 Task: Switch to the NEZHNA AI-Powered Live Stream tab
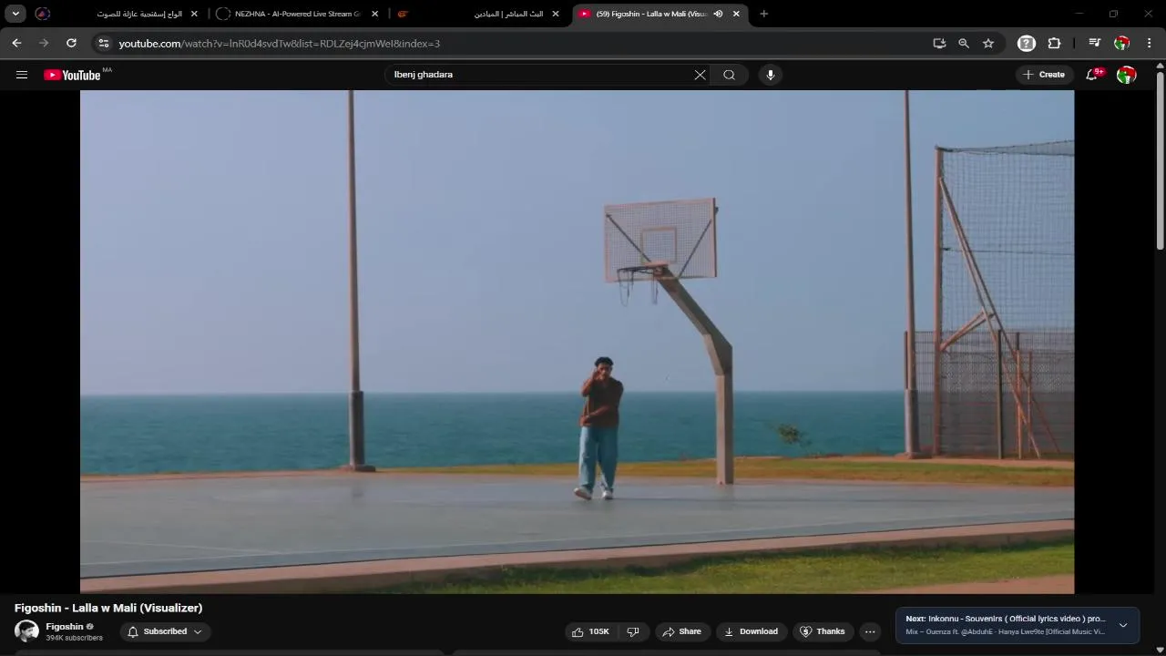[298, 14]
